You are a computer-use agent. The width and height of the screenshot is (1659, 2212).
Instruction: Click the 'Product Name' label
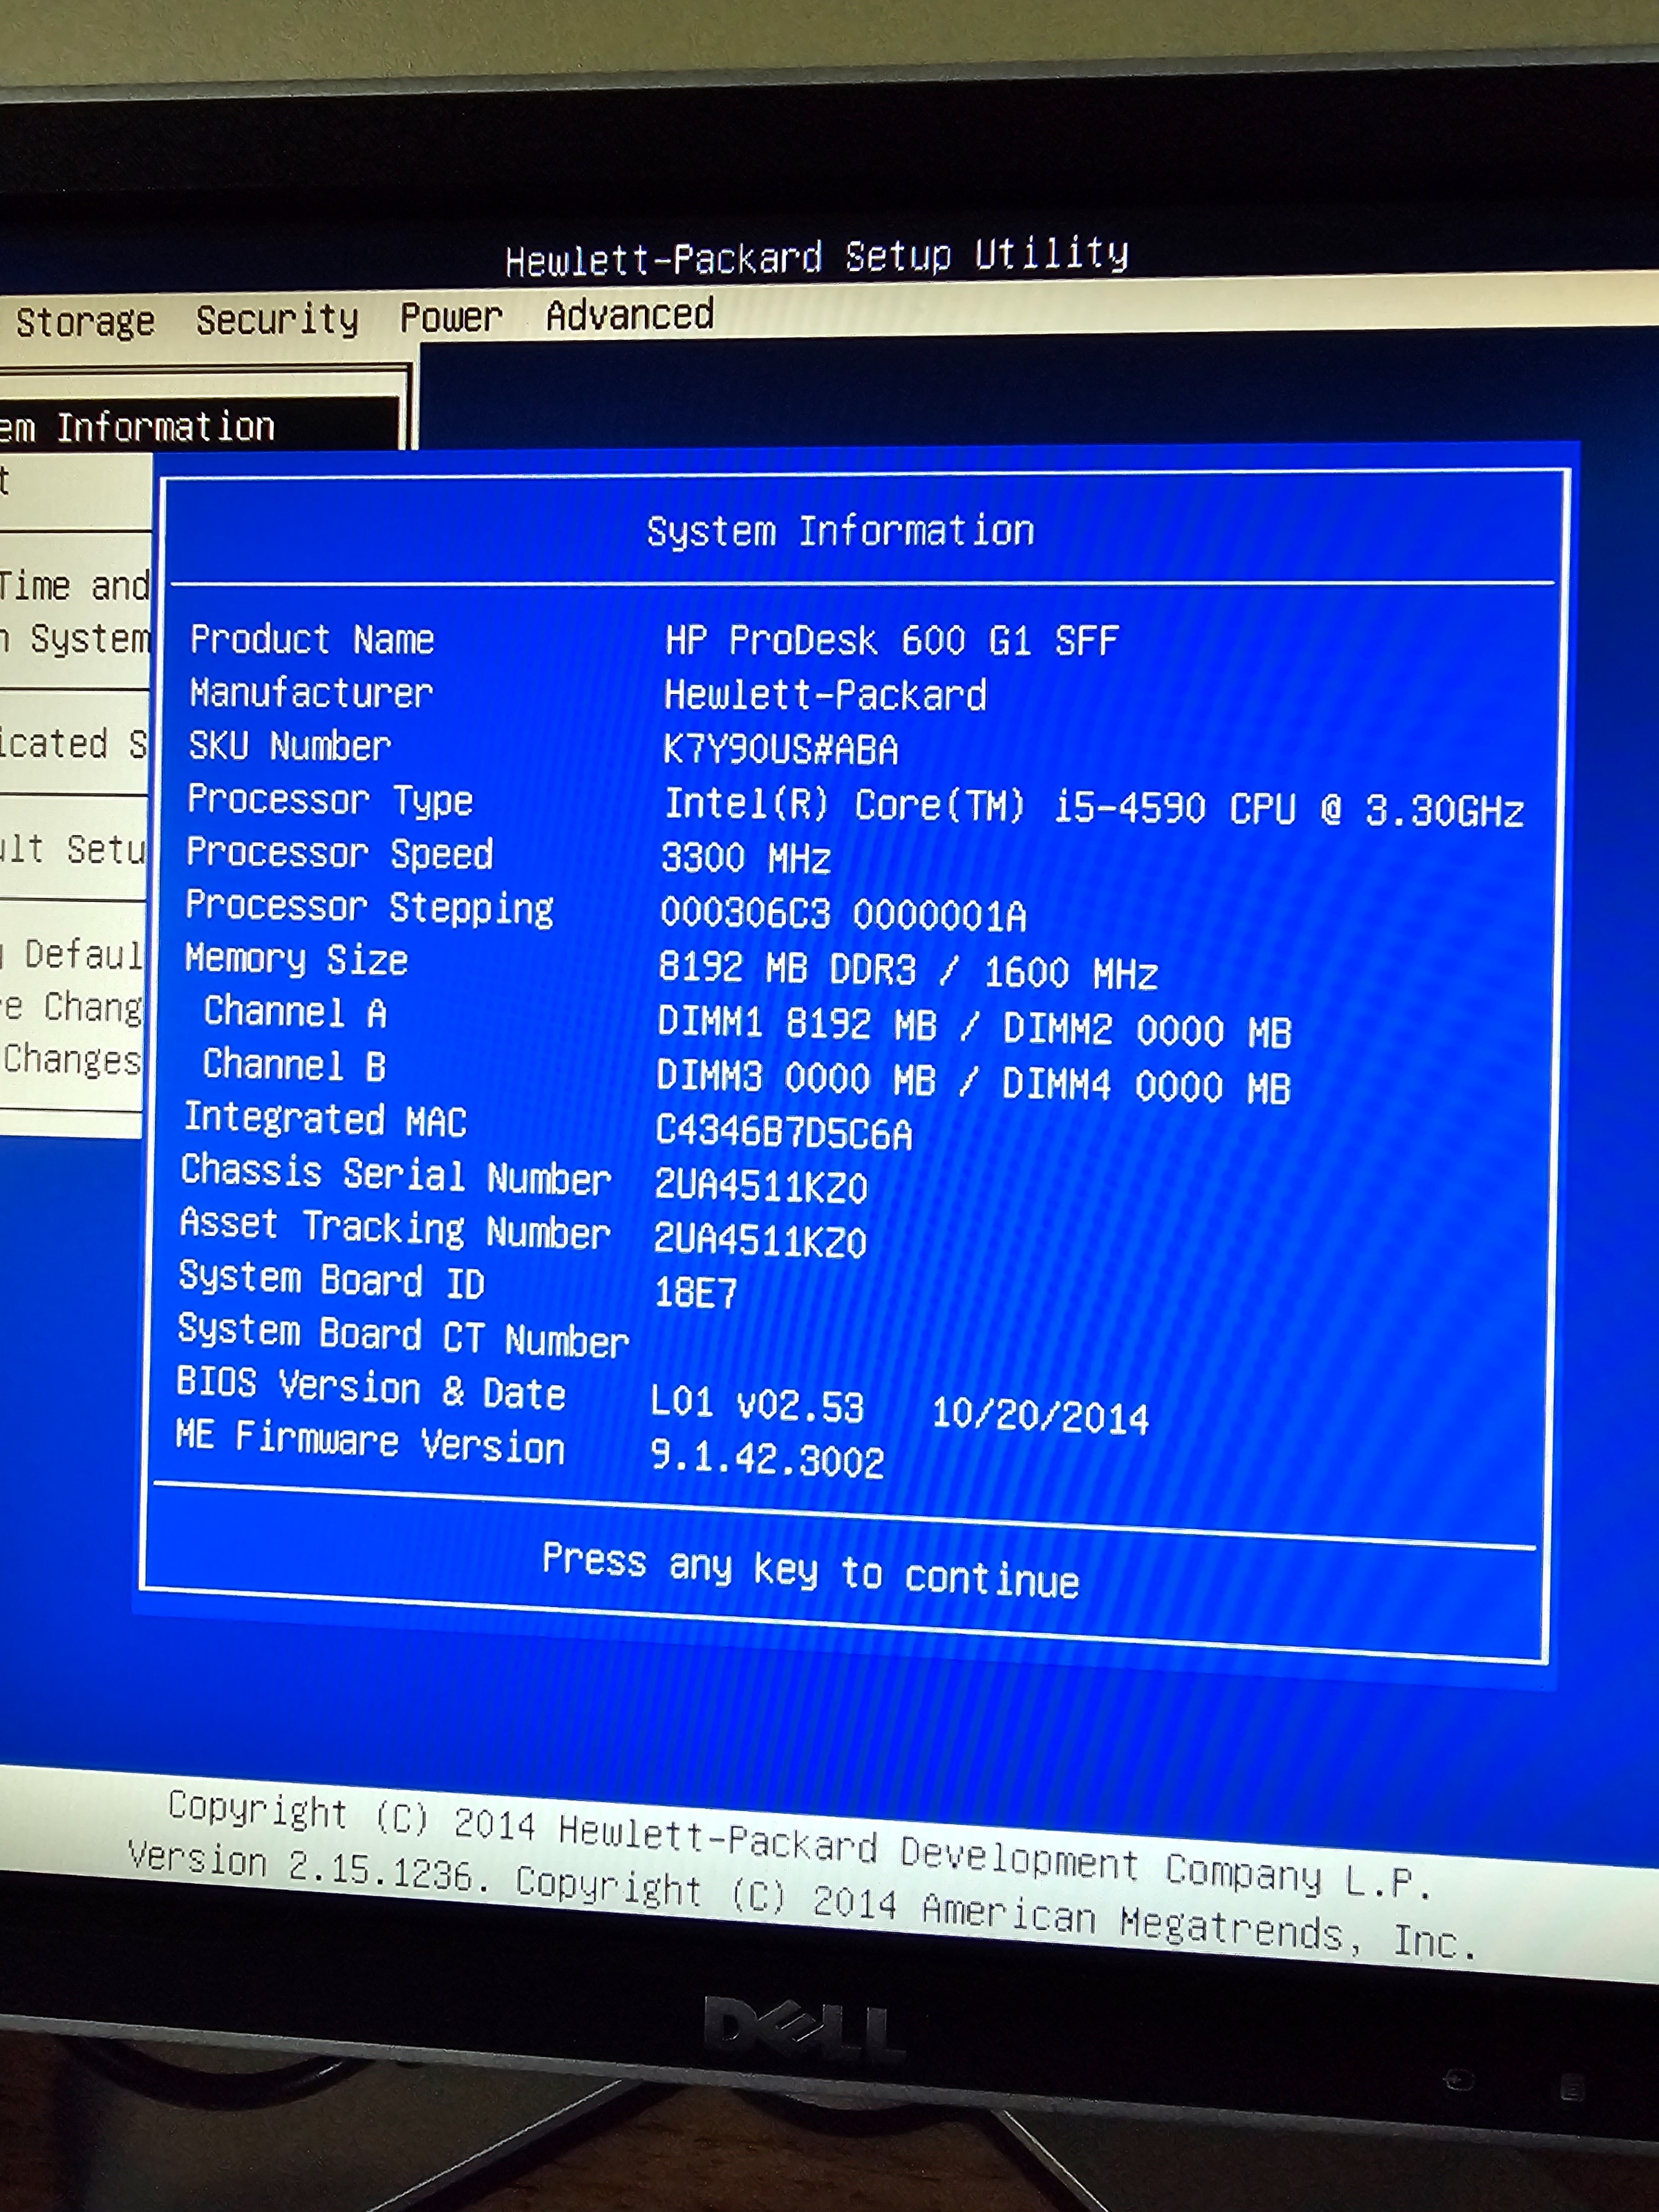pyautogui.click(x=312, y=639)
